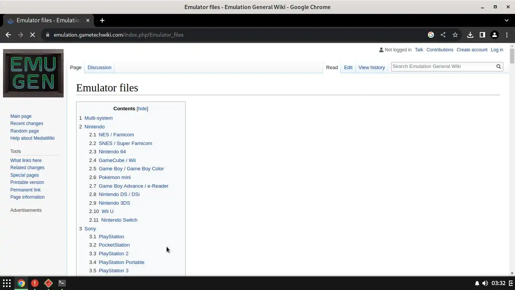Open Google icon in address bar
Viewport: 515px width, 290px height.
431,35
